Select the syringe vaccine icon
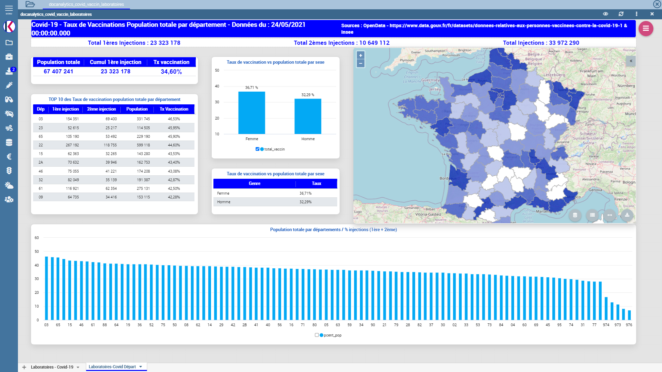 pyautogui.click(x=9, y=85)
